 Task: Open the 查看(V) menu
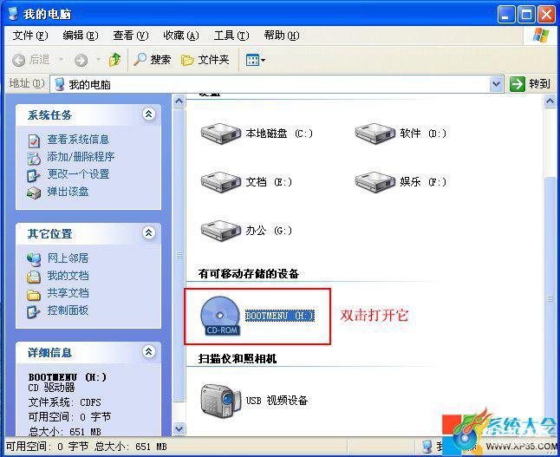131,36
